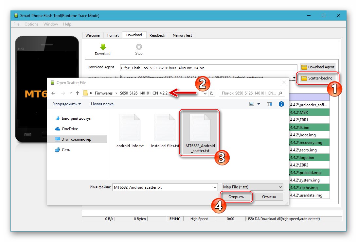
Task: Click the breadcrumb folder icon in address bar
Action: pos(86,93)
